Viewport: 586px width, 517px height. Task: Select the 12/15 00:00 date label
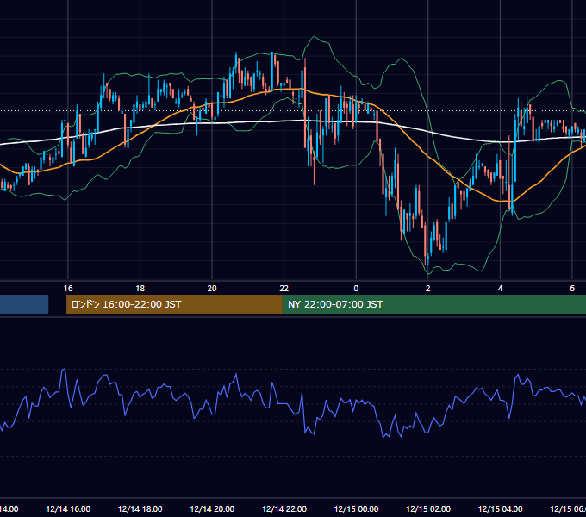point(356,508)
